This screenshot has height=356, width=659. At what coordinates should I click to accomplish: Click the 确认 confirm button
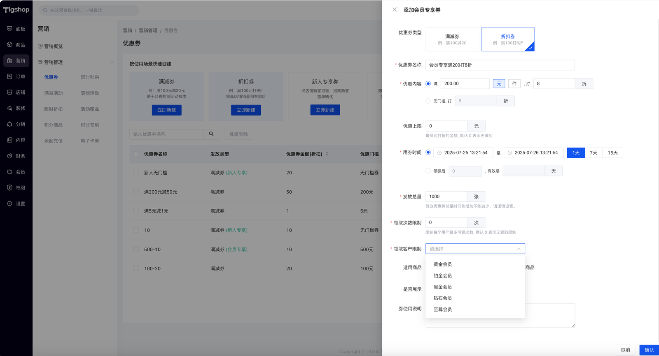(649, 350)
